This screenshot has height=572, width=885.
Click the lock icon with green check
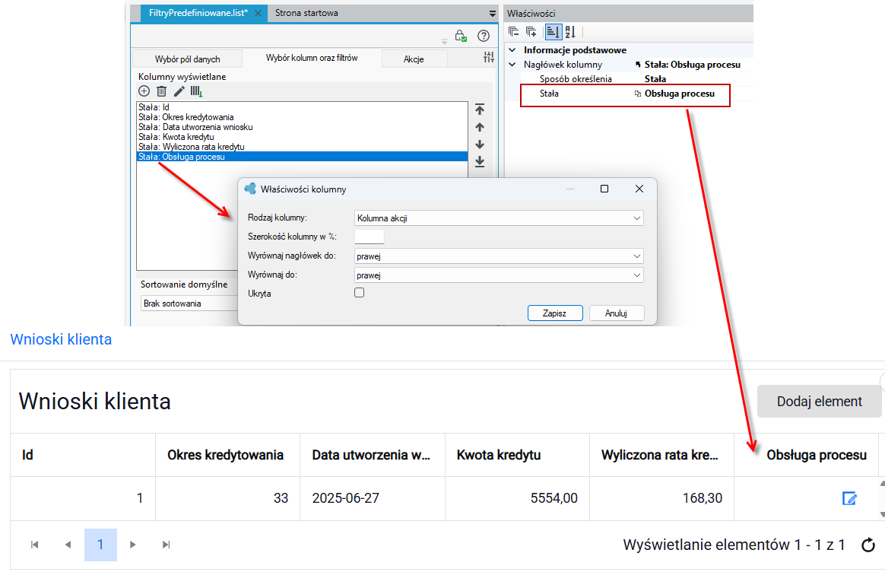[461, 37]
